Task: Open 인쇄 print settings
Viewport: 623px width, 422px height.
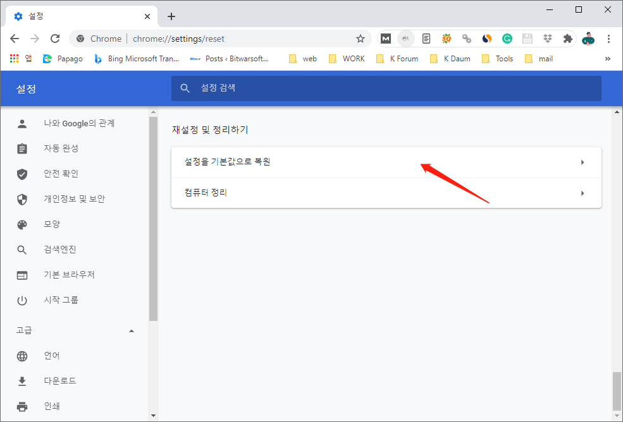Action: pyautogui.click(x=74, y=406)
